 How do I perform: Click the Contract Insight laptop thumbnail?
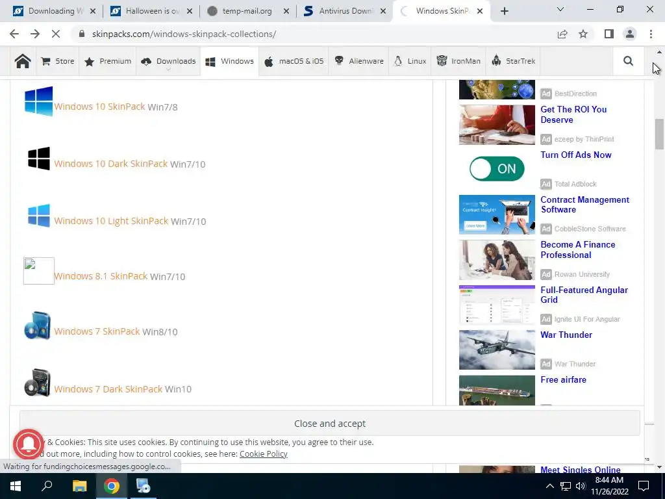497,214
